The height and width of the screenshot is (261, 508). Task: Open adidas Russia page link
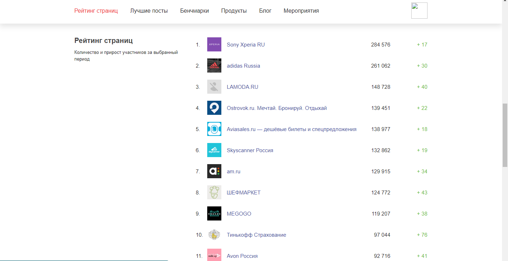pyautogui.click(x=243, y=66)
